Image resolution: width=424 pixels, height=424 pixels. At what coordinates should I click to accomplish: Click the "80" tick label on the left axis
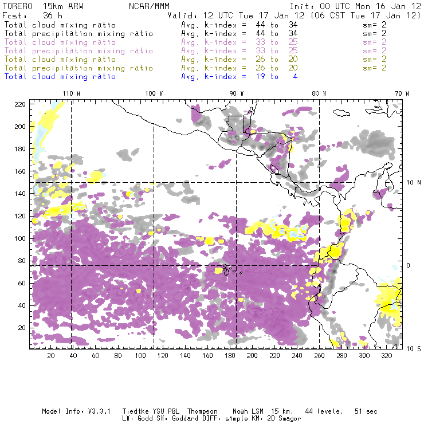22,261
